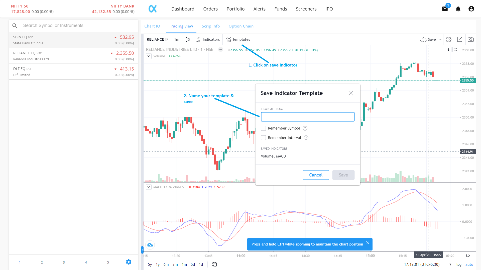The height and width of the screenshot is (270, 481).
Task: Select the 5d time range
Action: [192, 264]
